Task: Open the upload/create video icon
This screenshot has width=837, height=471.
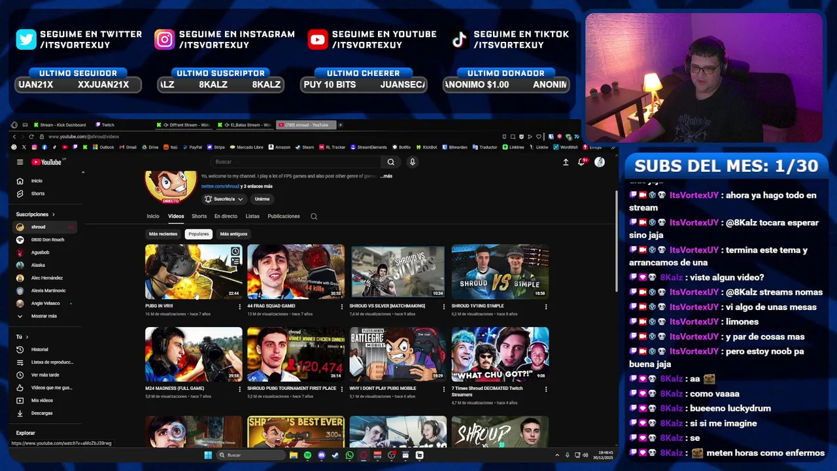Action: click(x=566, y=162)
